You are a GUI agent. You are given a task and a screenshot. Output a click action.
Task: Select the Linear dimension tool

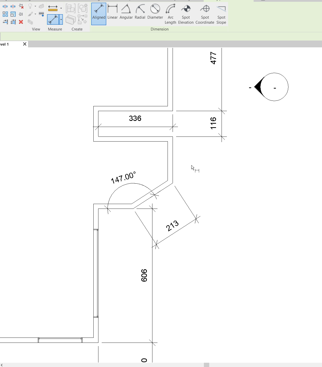[x=113, y=11]
